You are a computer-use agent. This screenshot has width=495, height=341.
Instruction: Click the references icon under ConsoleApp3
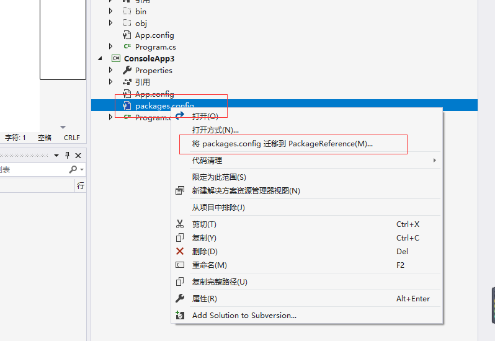point(127,82)
